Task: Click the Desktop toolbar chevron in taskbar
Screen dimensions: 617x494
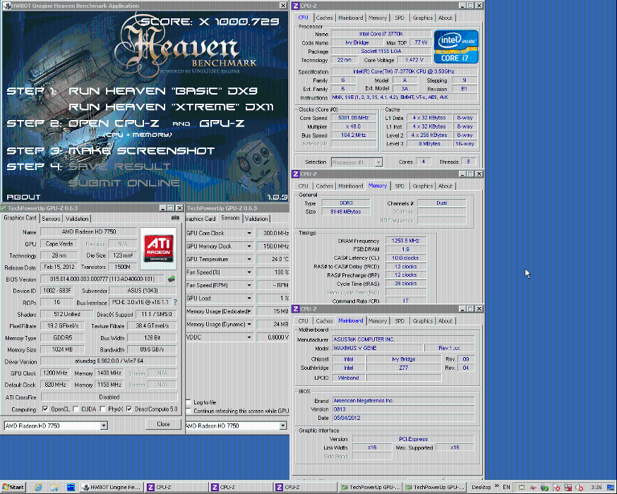Action: [496, 486]
